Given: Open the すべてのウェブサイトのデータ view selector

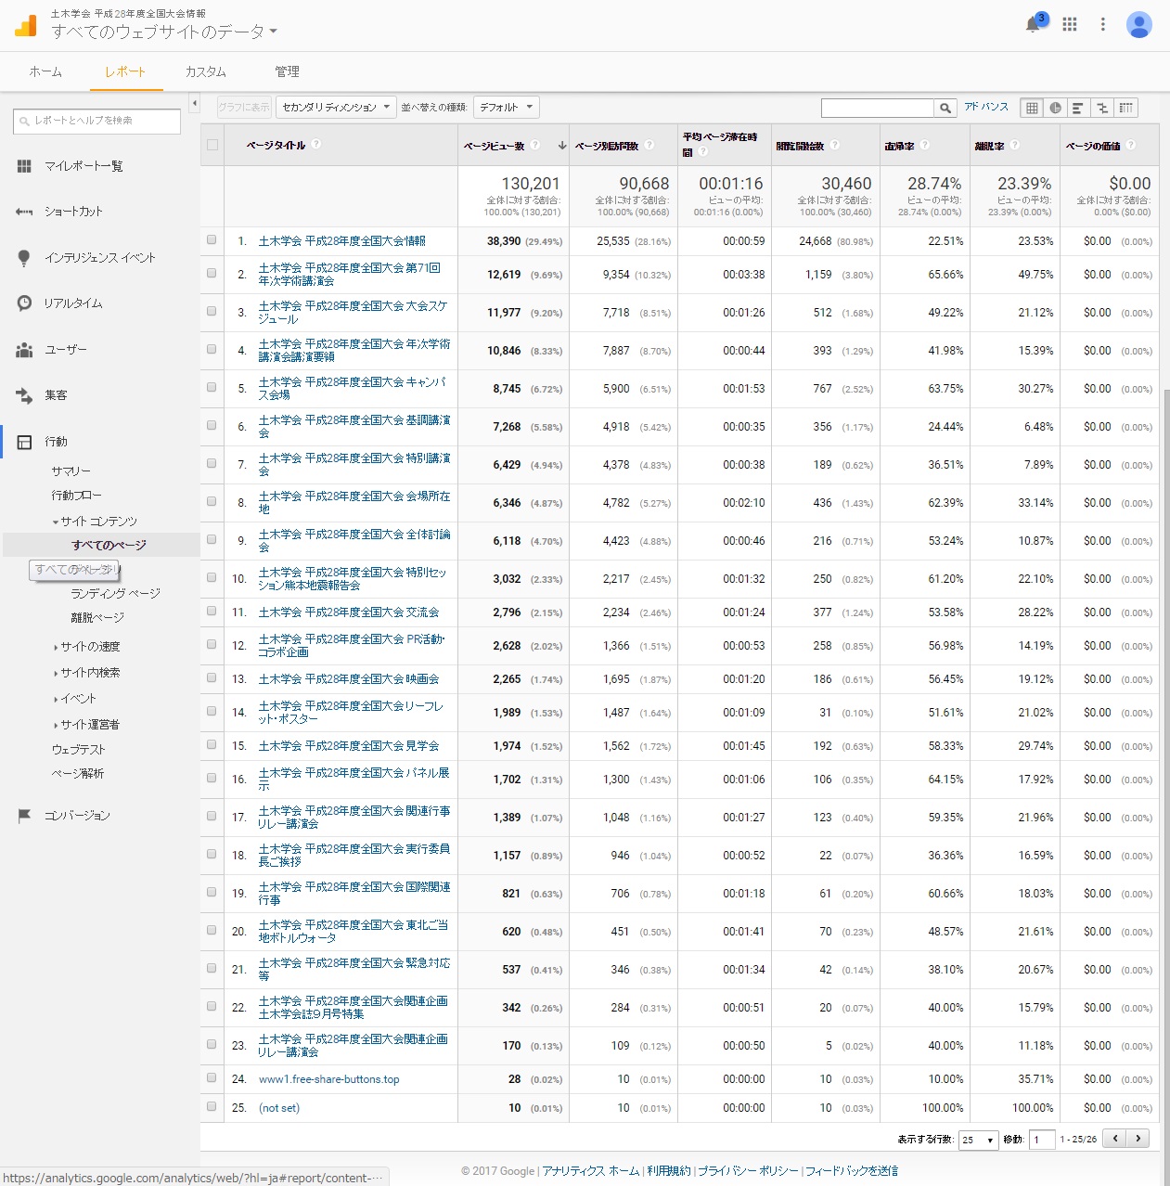Looking at the screenshot, I should pyautogui.click(x=164, y=32).
